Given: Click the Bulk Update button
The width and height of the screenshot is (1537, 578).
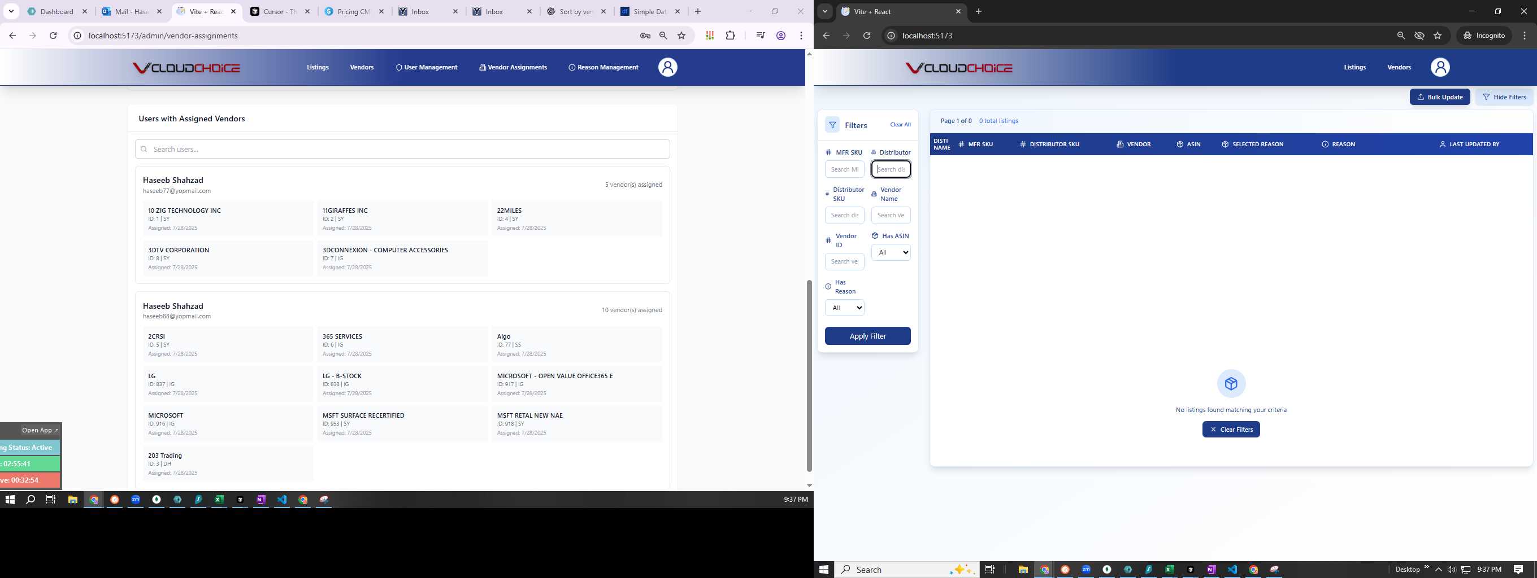Looking at the screenshot, I should click(x=1440, y=97).
